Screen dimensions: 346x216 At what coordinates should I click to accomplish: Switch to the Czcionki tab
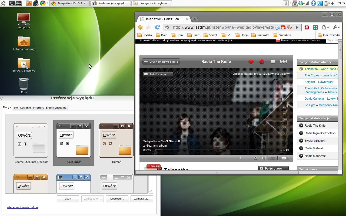[x=25, y=107]
